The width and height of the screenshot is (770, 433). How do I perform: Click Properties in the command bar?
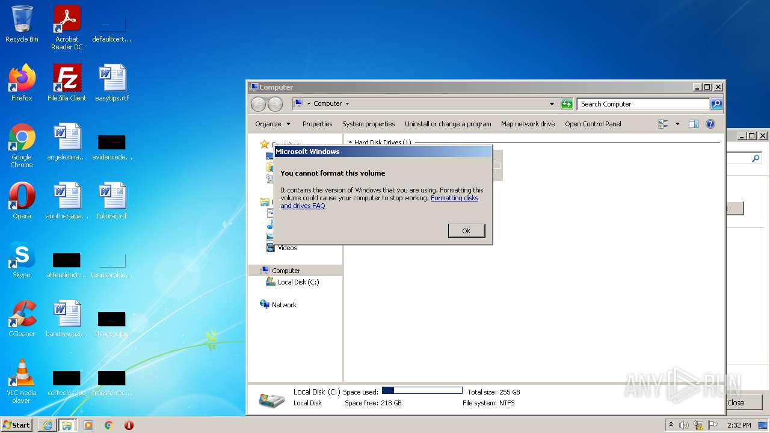coord(317,124)
